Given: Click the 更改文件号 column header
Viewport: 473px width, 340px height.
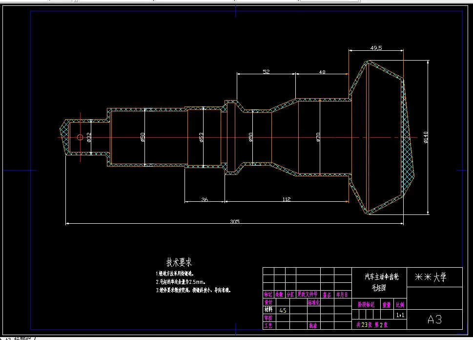Looking at the screenshot, I should pos(308,294).
